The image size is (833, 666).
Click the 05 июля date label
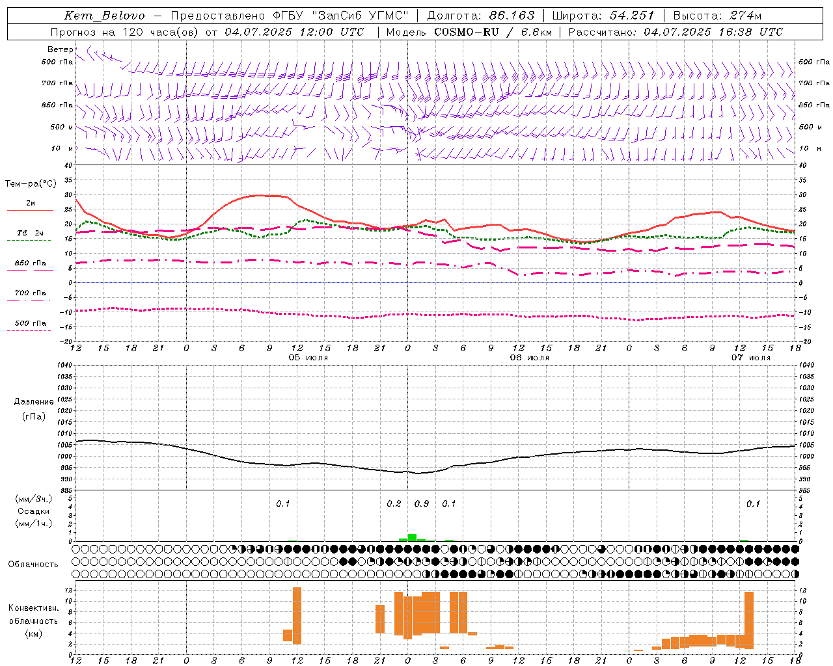[x=308, y=358]
